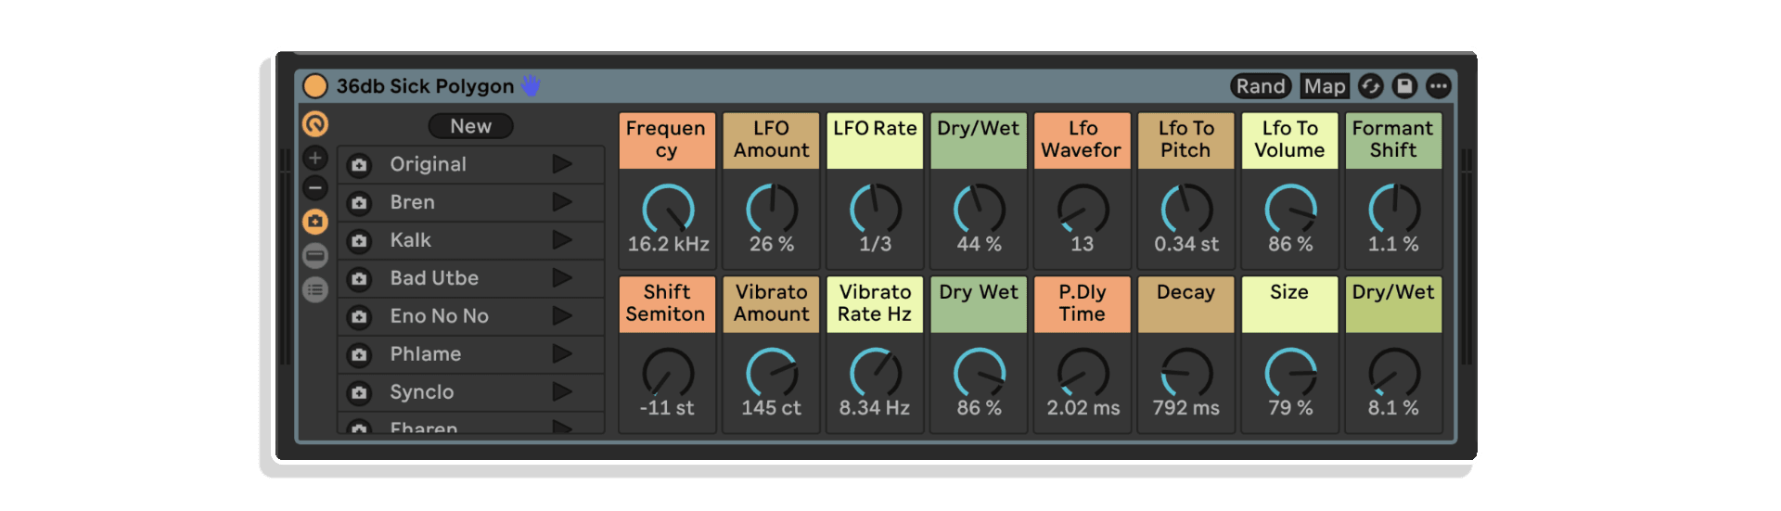
Task: Select the Kalk variation name
Action: (x=410, y=240)
